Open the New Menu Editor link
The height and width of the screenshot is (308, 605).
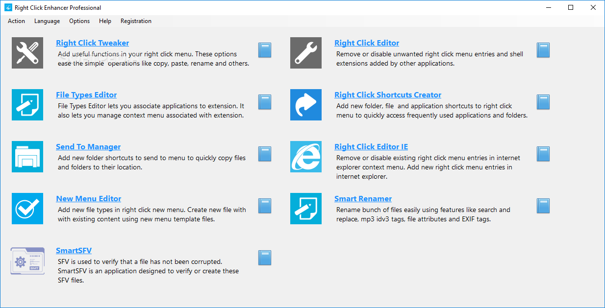[89, 199]
